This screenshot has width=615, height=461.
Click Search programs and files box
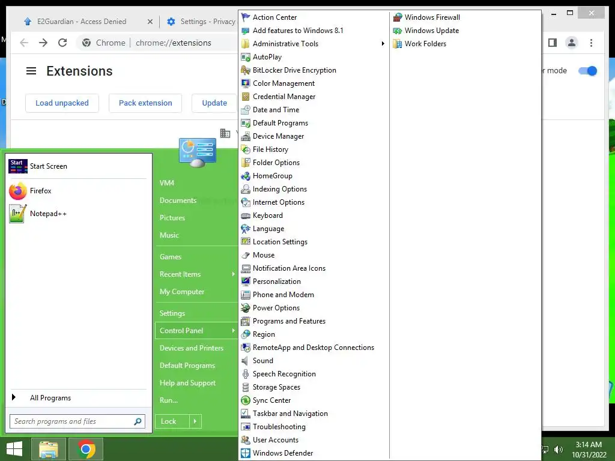coord(77,421)
